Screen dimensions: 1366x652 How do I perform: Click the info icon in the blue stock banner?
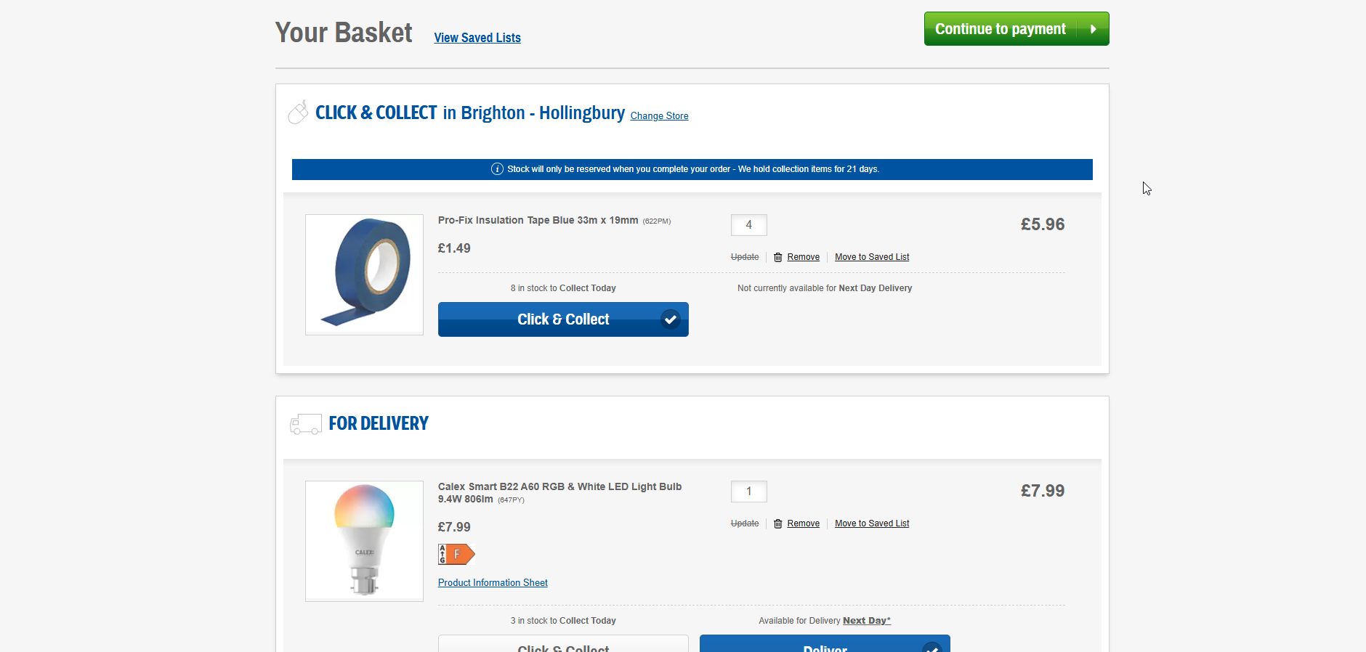click(x=497, y=169)
